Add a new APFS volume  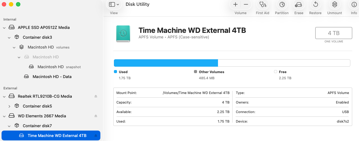tap(235, 4)
